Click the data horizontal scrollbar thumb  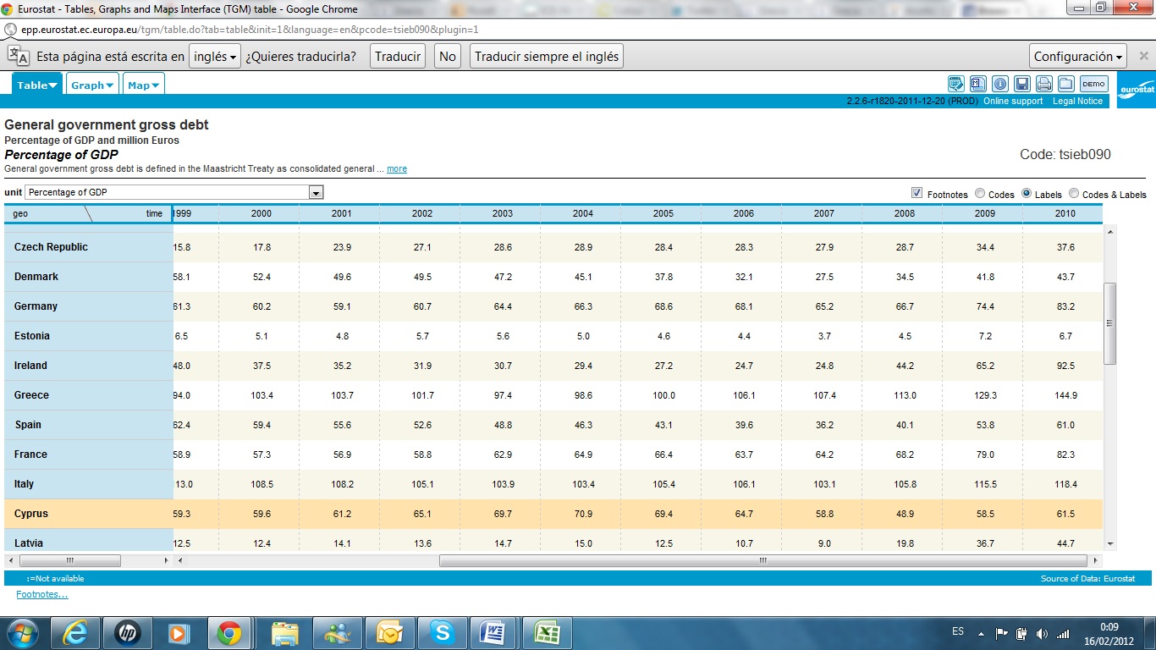(x=762, y=560)
